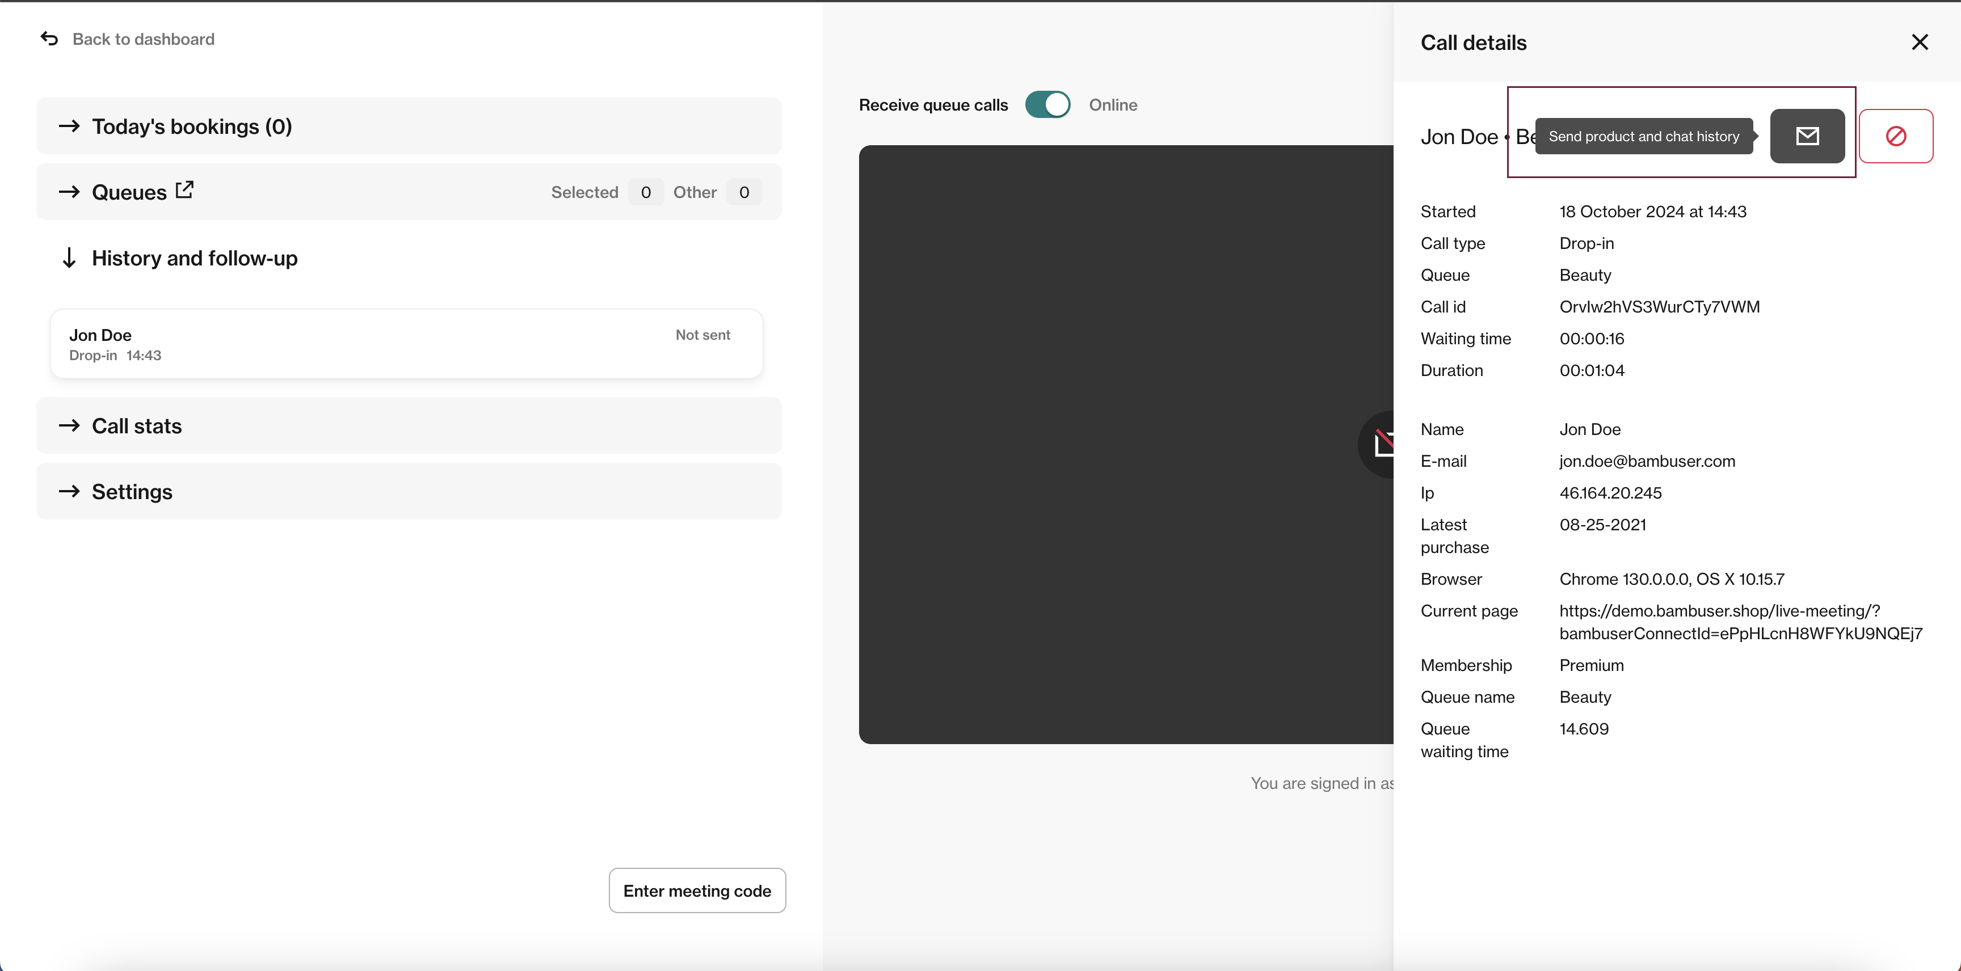Click the Online status label

tap(1113, 105)
